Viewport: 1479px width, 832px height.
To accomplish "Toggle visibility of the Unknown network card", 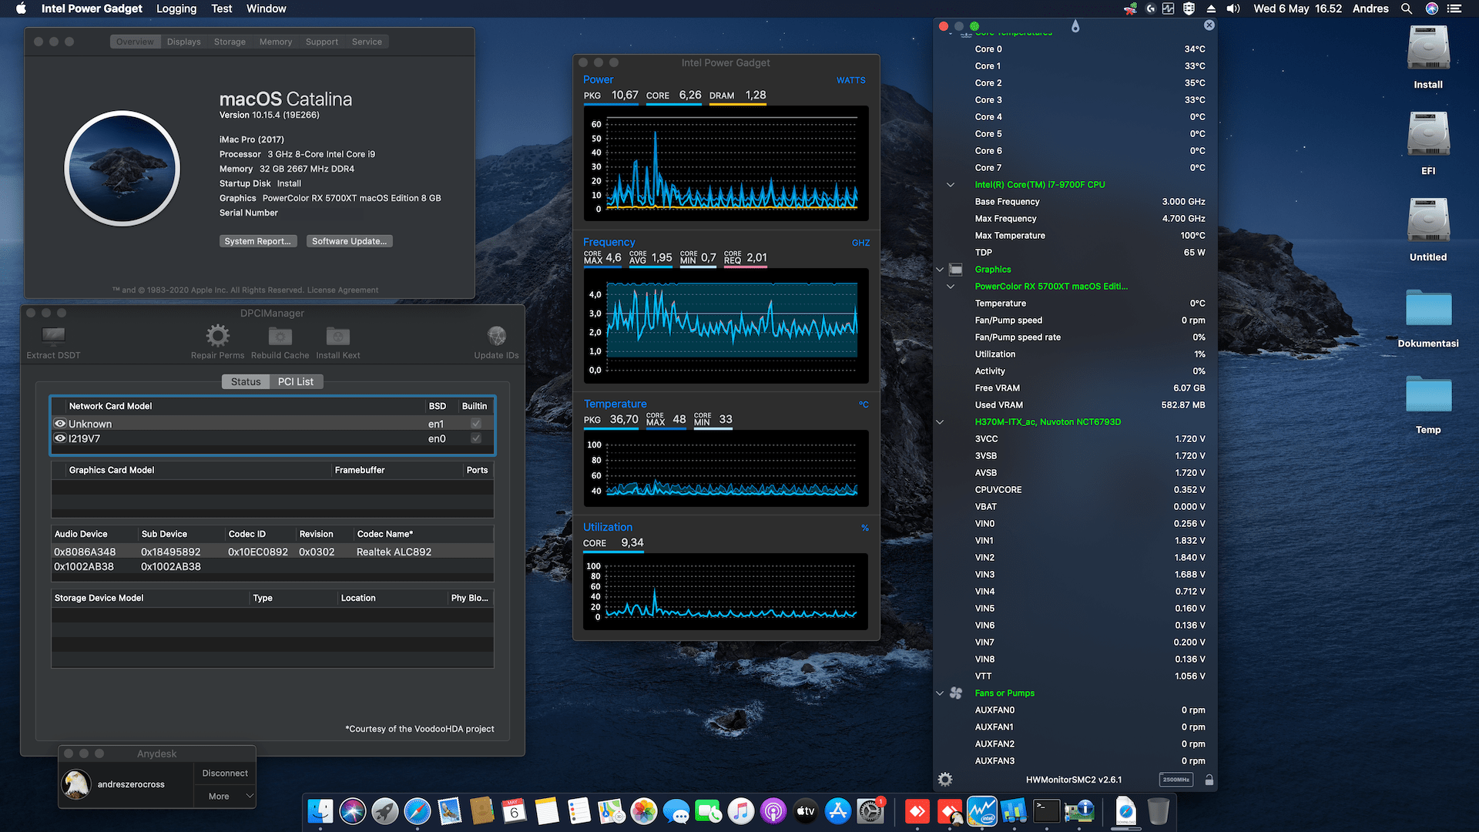I will pyautogui.click(x=60, y=423).
